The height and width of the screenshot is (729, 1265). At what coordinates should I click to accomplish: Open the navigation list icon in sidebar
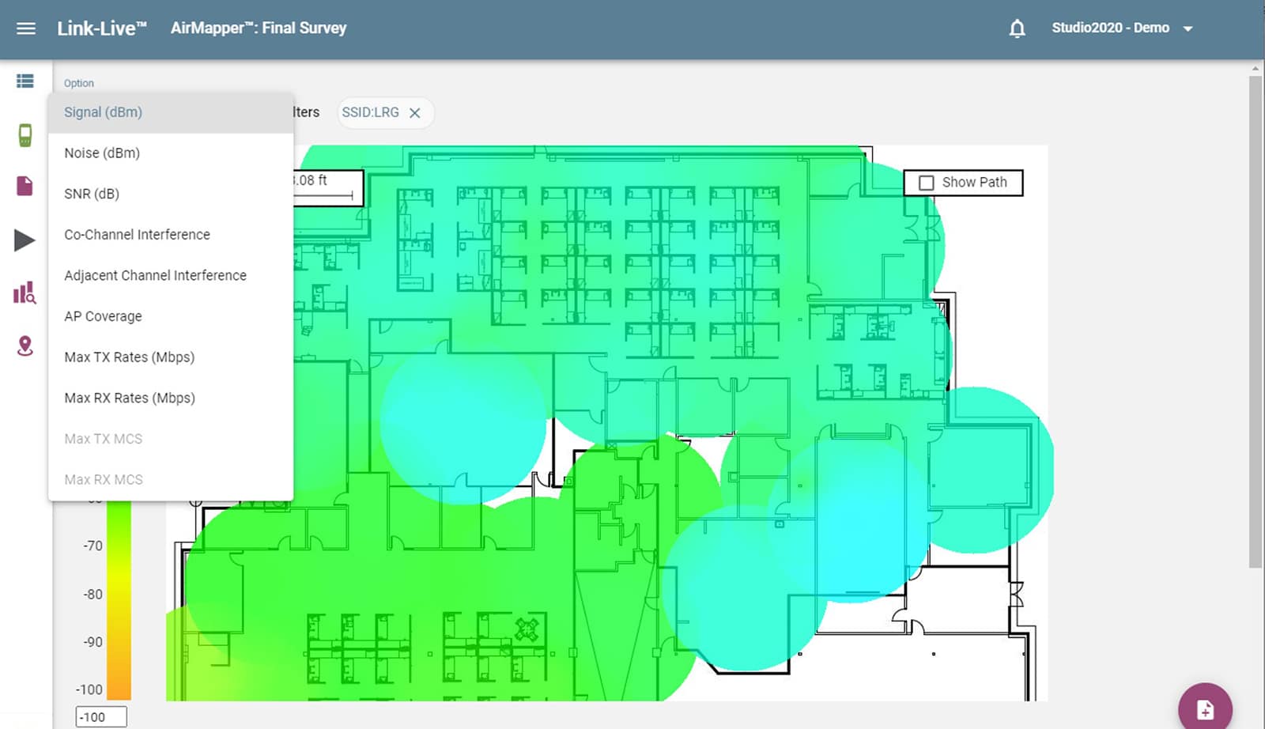pyautogui.click(x=24, y=81)
